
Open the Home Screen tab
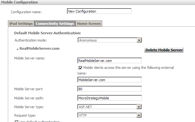89,24
